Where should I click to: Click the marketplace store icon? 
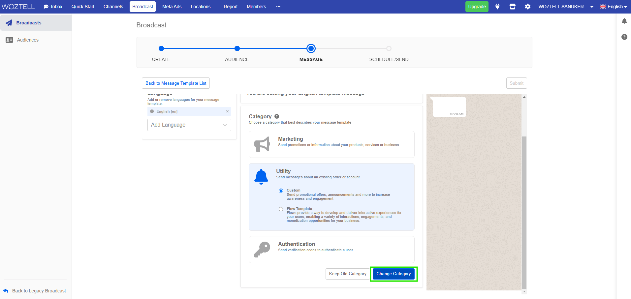[512, 7]
